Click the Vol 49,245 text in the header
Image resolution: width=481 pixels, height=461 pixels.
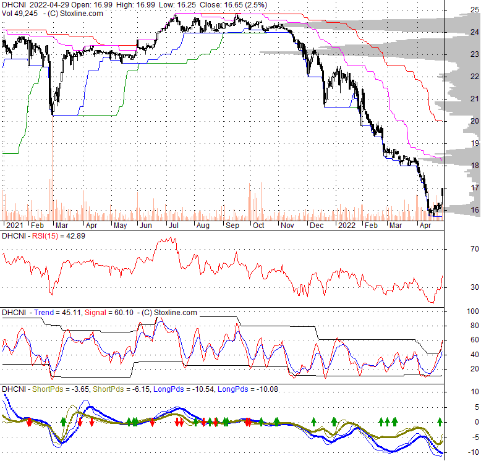[x=20, y=14]
